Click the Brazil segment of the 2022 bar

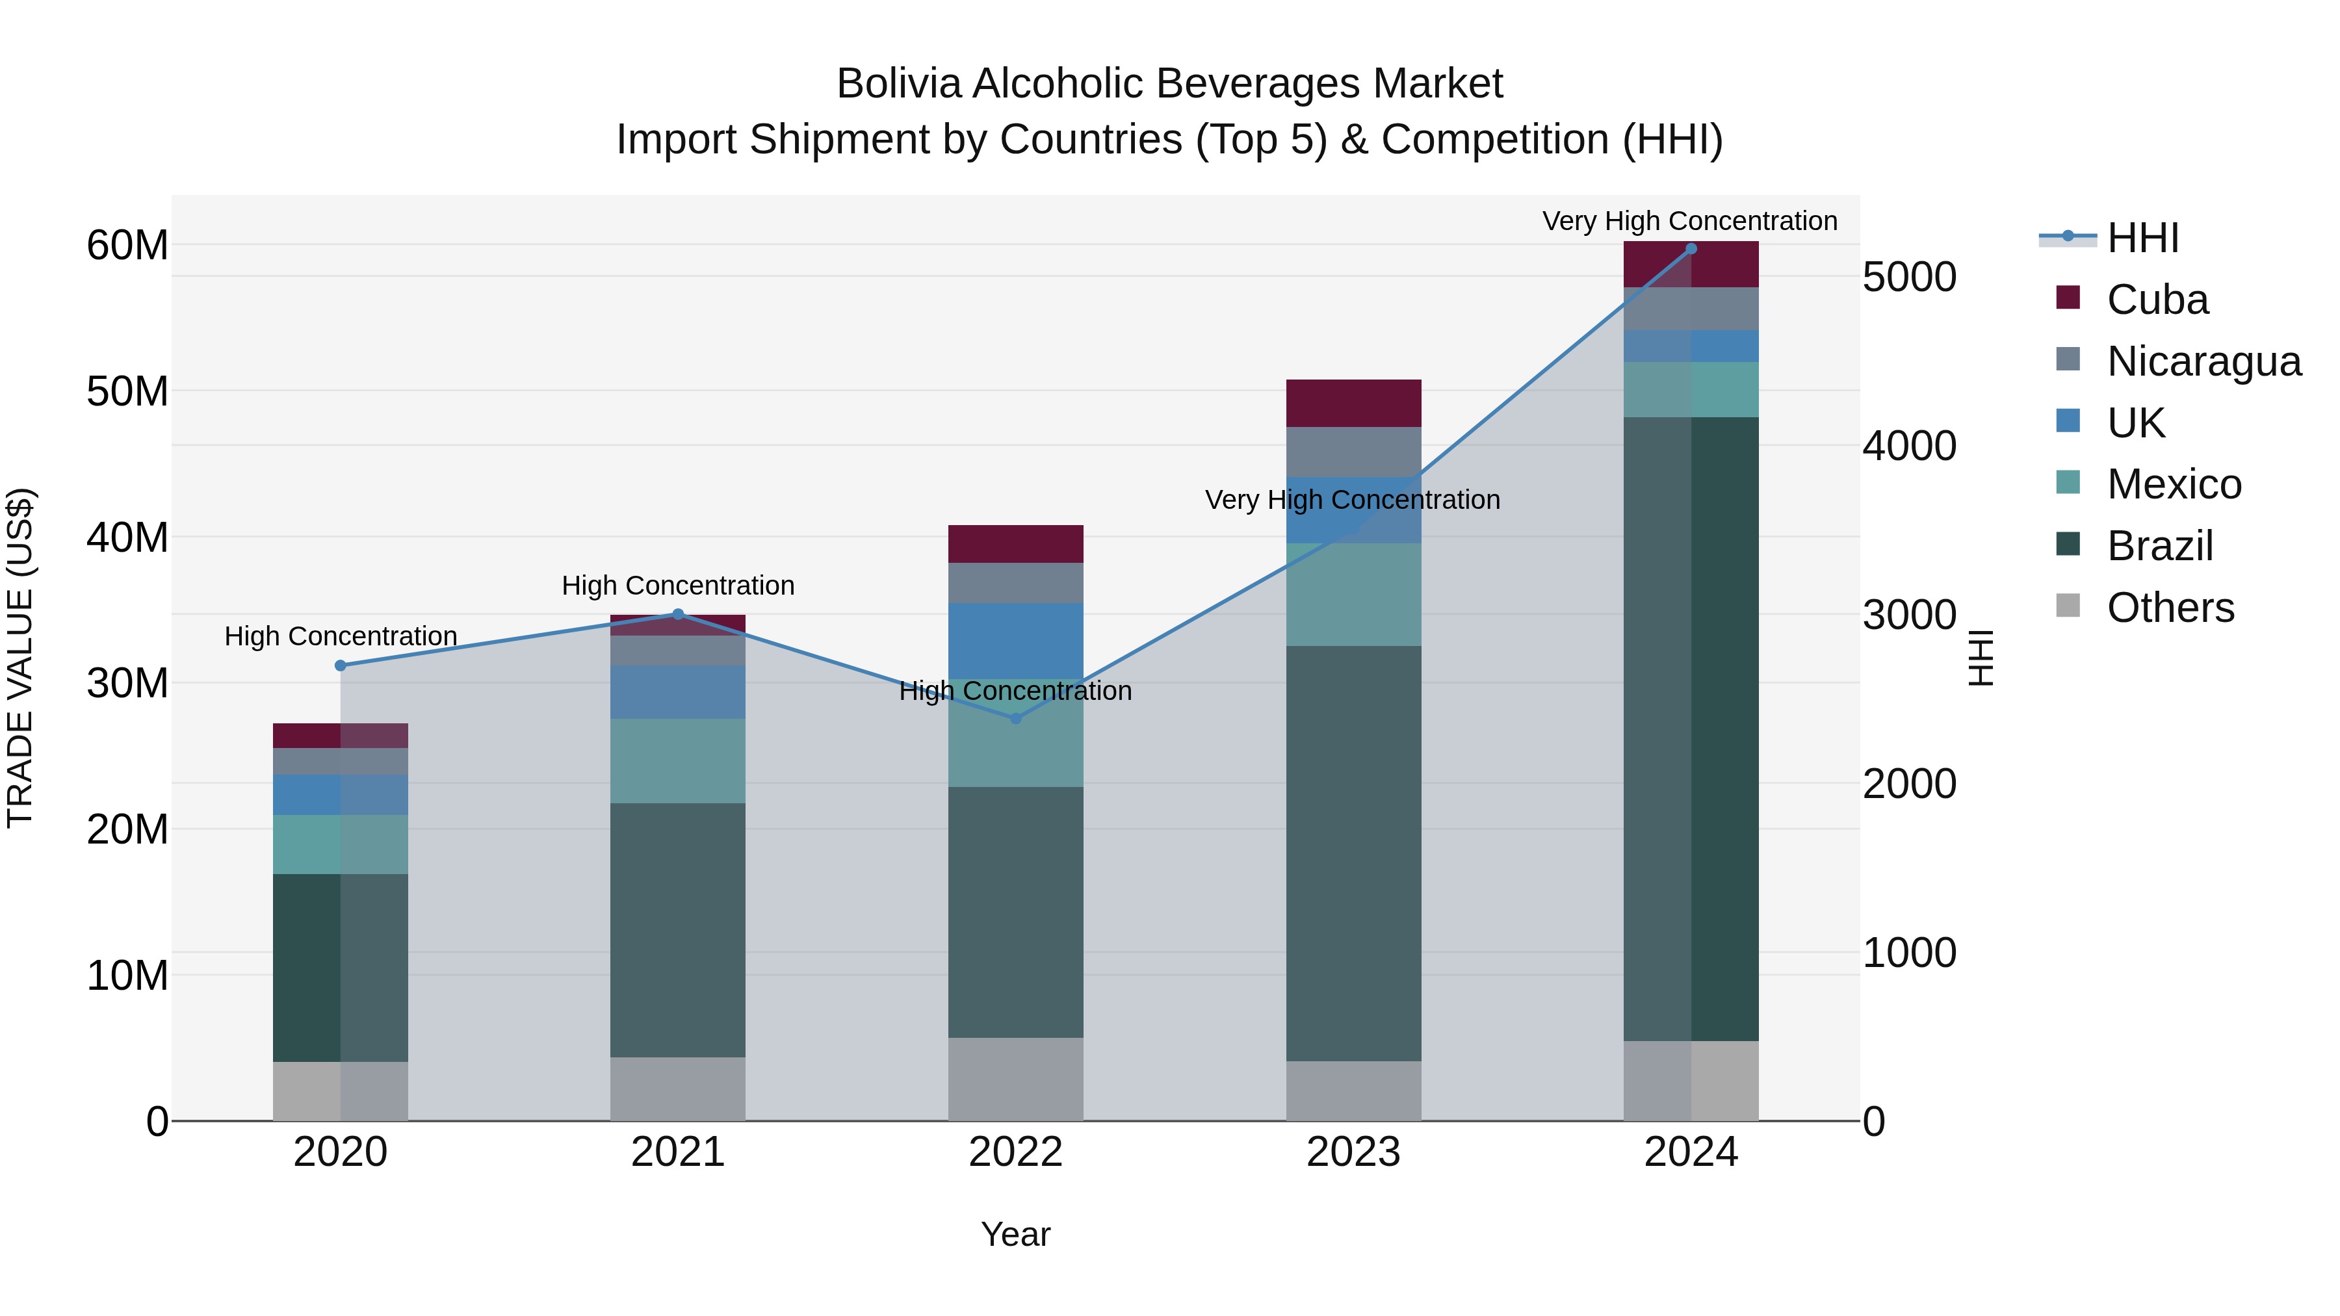(1015, 913)
